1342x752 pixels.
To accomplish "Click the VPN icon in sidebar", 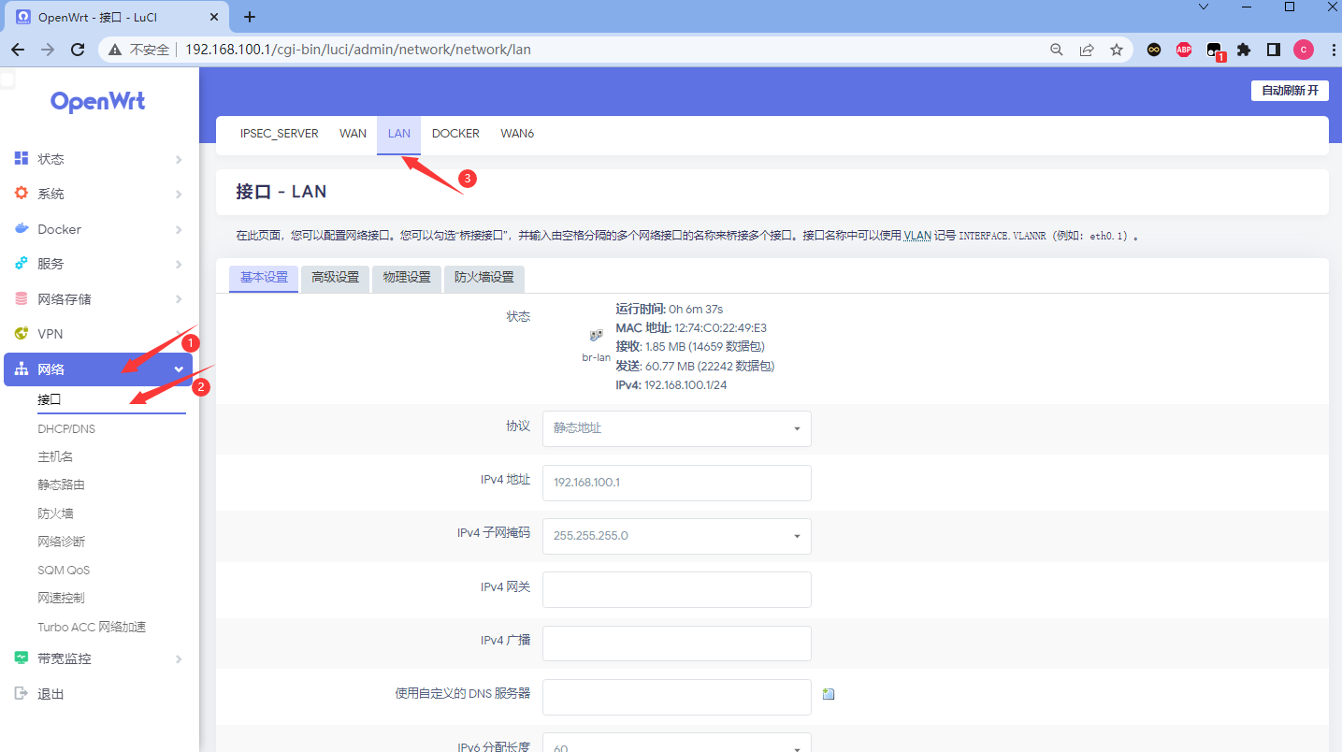I will click(x=22, y=334).
